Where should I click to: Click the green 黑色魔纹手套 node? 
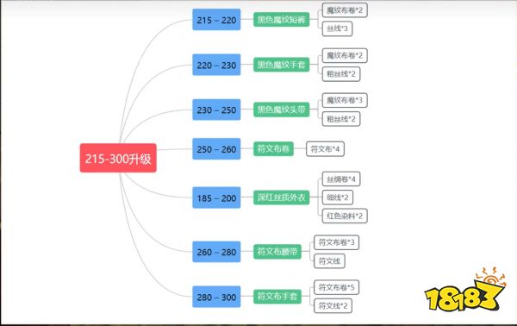(281, 65)
